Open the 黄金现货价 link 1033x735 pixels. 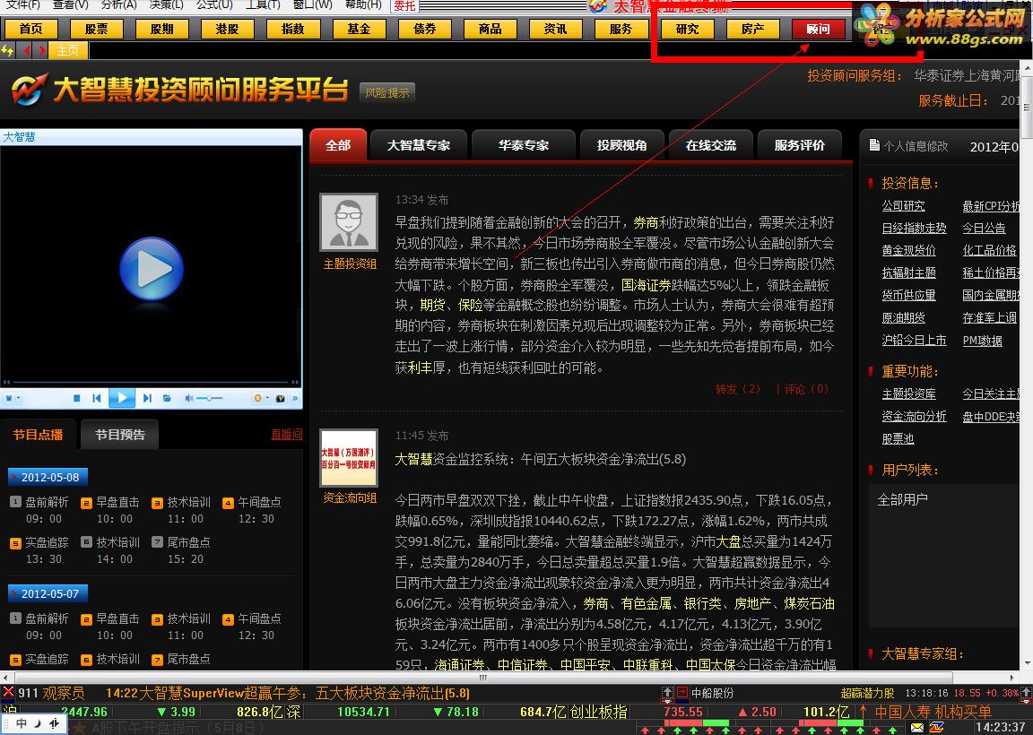(x=908, y=251)
